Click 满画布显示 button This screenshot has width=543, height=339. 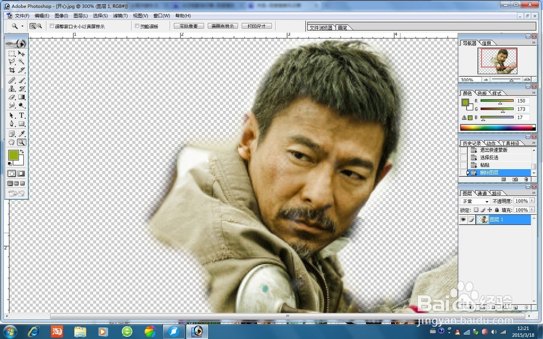point(223,26)
